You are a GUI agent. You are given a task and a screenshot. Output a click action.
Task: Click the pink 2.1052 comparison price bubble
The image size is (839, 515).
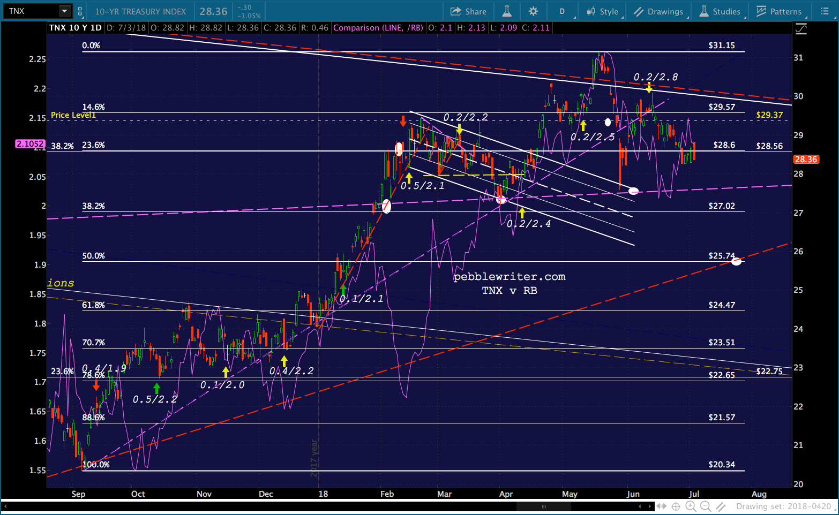30,143
